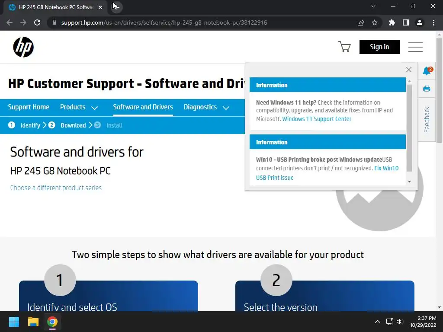
Task: Click the step 1 circle
Action: point(60,280)
